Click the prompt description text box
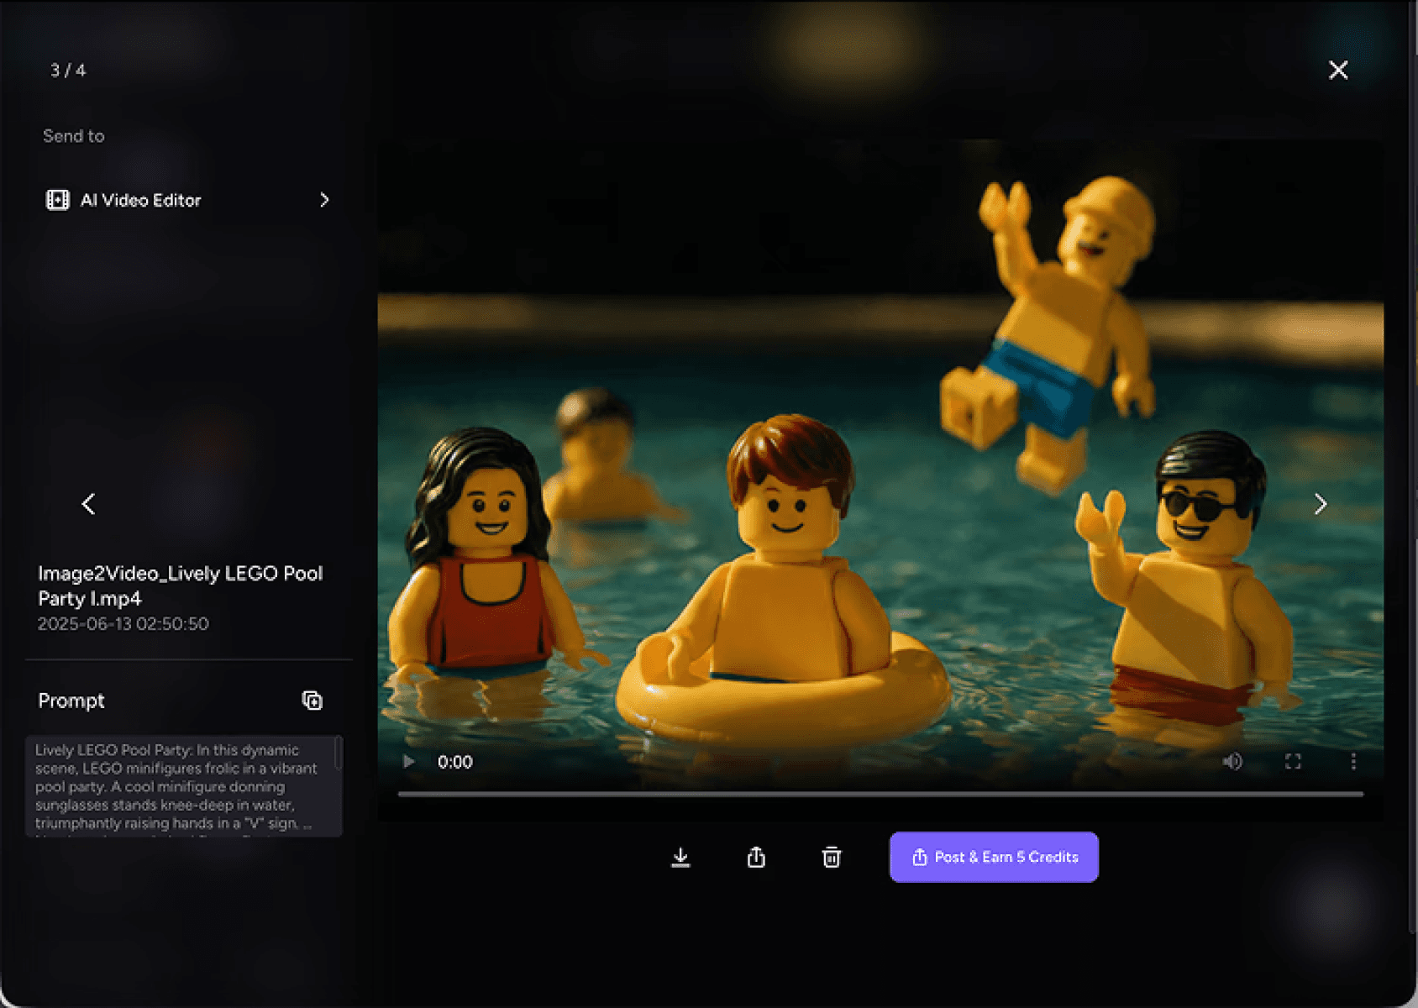The height and width of the screenshot is (1008, 1418). point(184,786)
